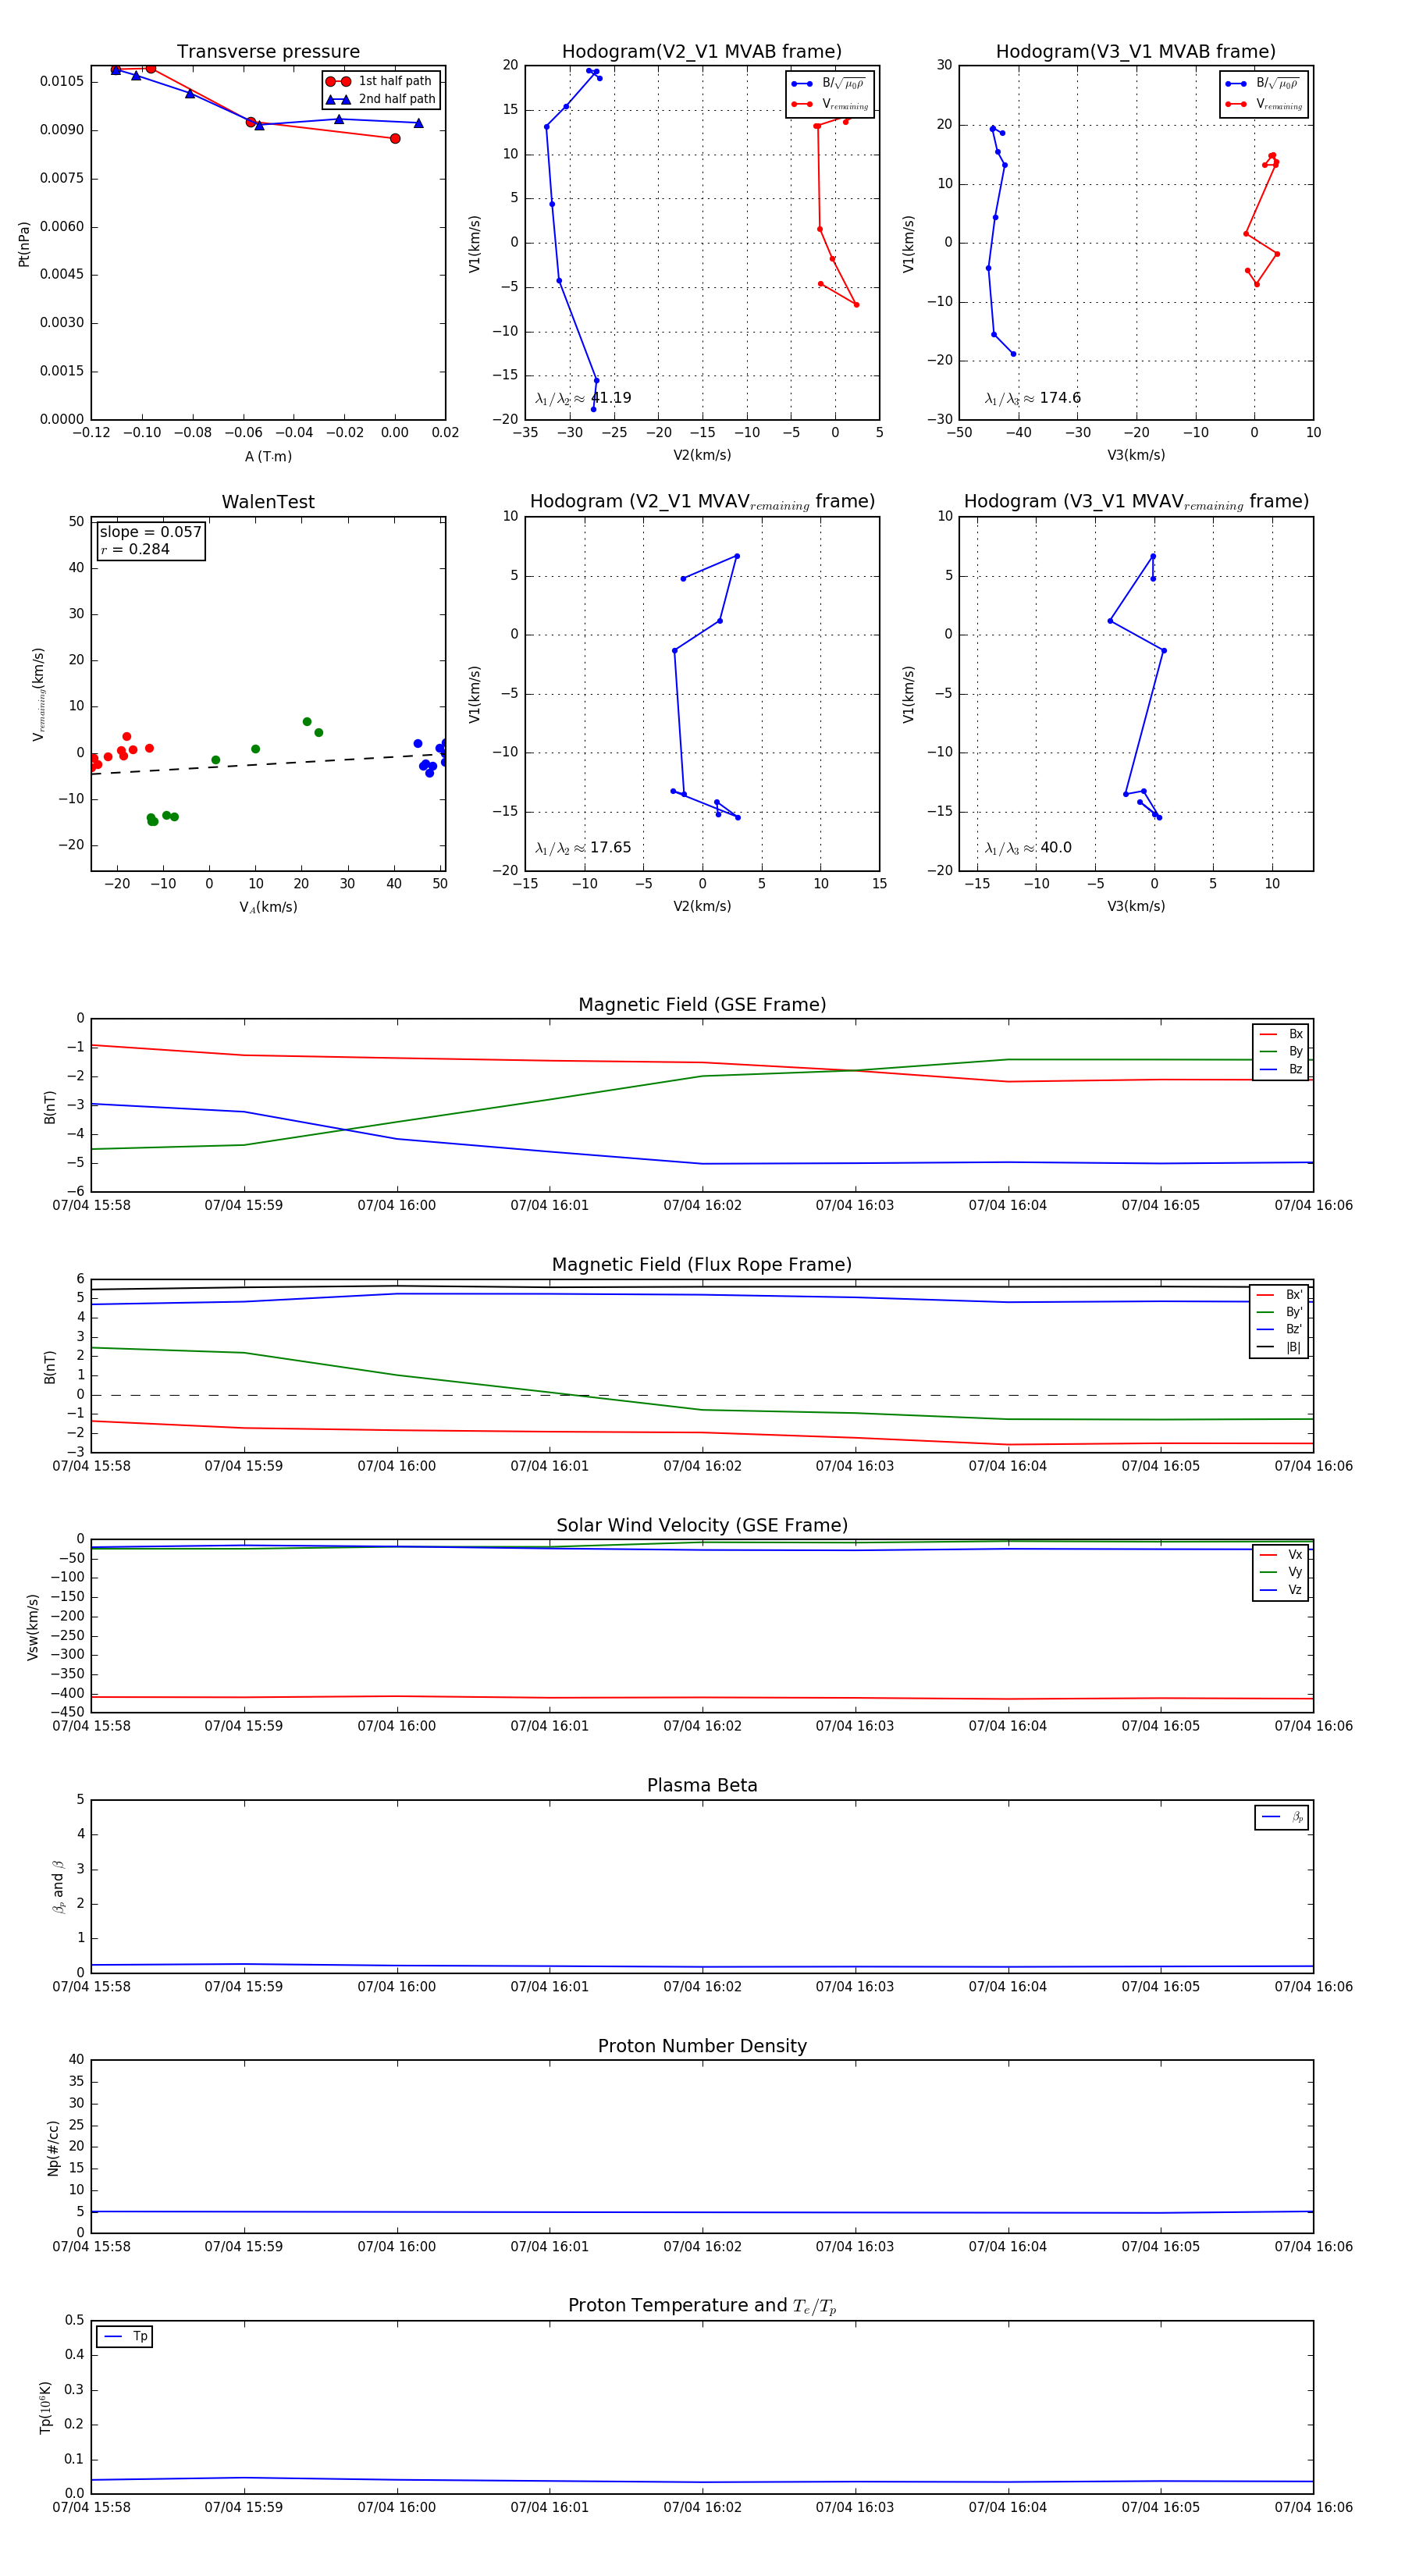Select the "r = 0.284" annotation
Viewport: 1405px width, 2576px height.
(x=135, y=550)
